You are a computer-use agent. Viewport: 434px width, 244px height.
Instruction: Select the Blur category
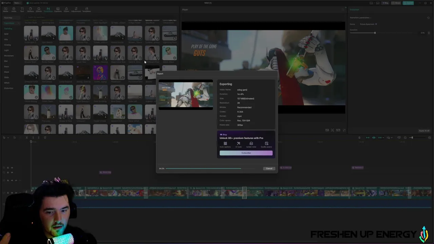(x=6, y=61)
